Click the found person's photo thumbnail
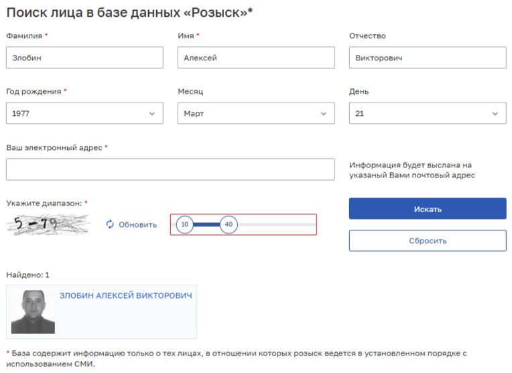 [33, 311]
